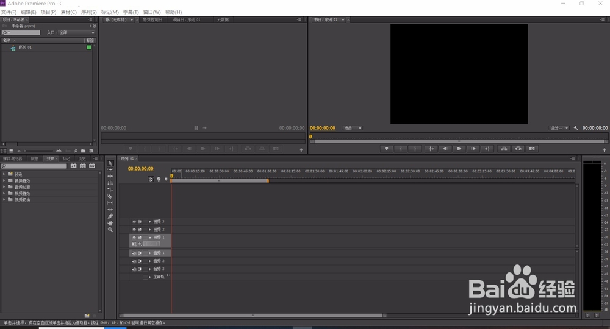This screenshot has height=329, width=610.
Task: Create new custom bin in Effects panel
Action: click(x=87, y=316)
